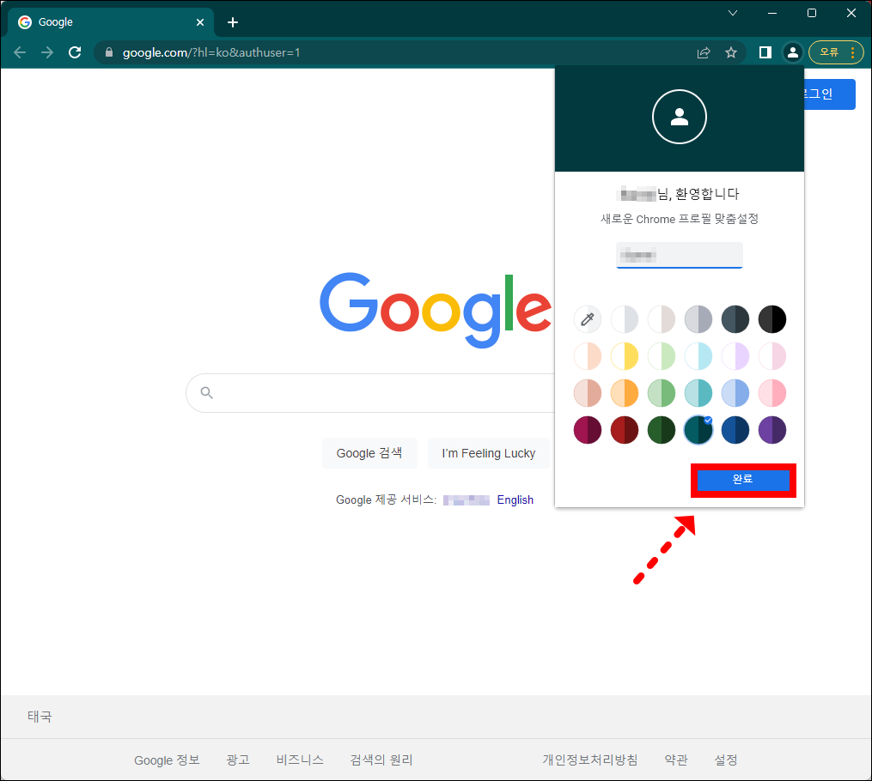Choose the purple theme swatch
The width and height of the screenshot is (872, 781).
[772, 430]
